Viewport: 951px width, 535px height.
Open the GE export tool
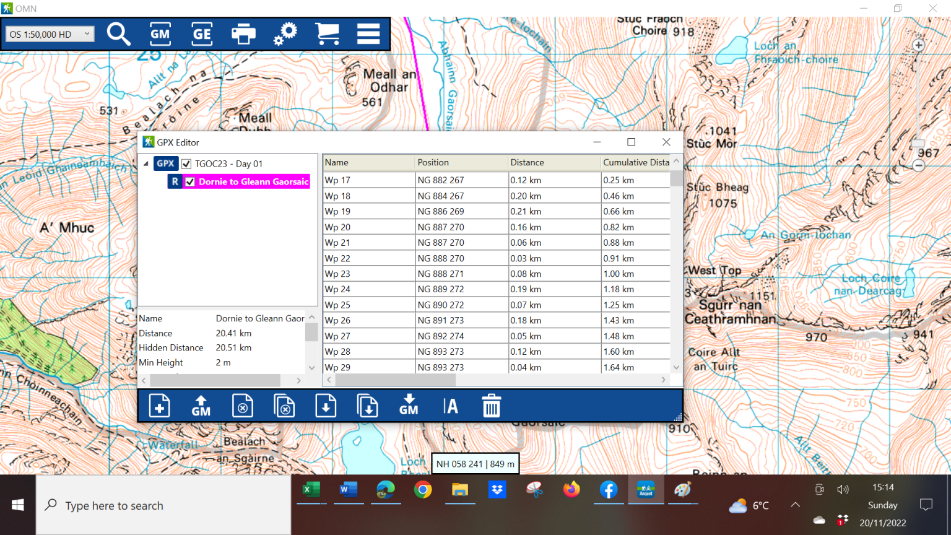(201, 34)
